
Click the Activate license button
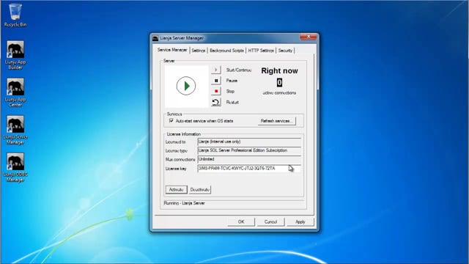coord(176,189)
